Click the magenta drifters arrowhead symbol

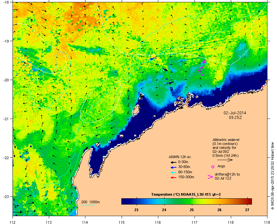tap(210, 177)
